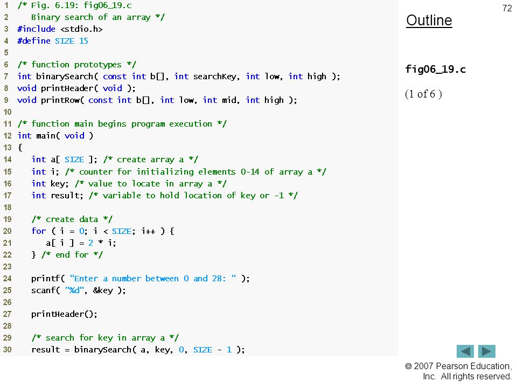This screenshot has width=517, height=388.
Task: Click the "int i;" counter declaration line
Action: point(179,172)
